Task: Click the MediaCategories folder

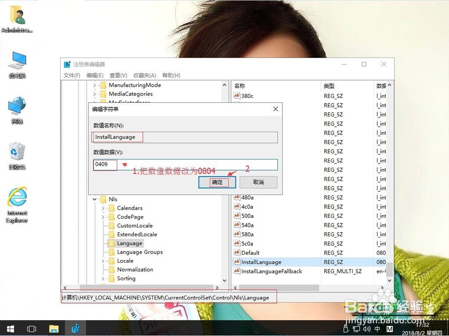Action: [131, 94]
